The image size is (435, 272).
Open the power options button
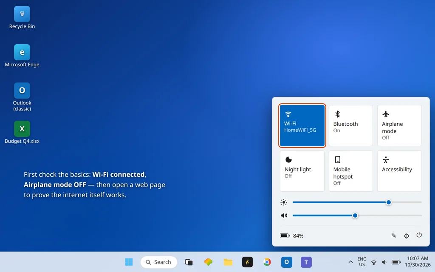(419, 235)
